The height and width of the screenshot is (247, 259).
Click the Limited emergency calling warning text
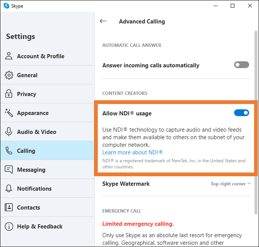138,224
